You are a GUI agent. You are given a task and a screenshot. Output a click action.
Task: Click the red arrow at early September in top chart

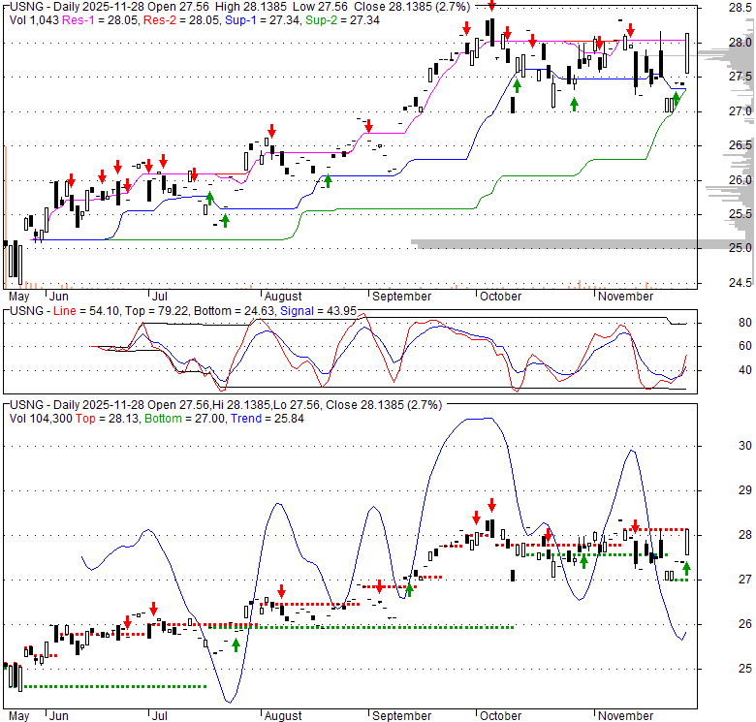(368, 125)
